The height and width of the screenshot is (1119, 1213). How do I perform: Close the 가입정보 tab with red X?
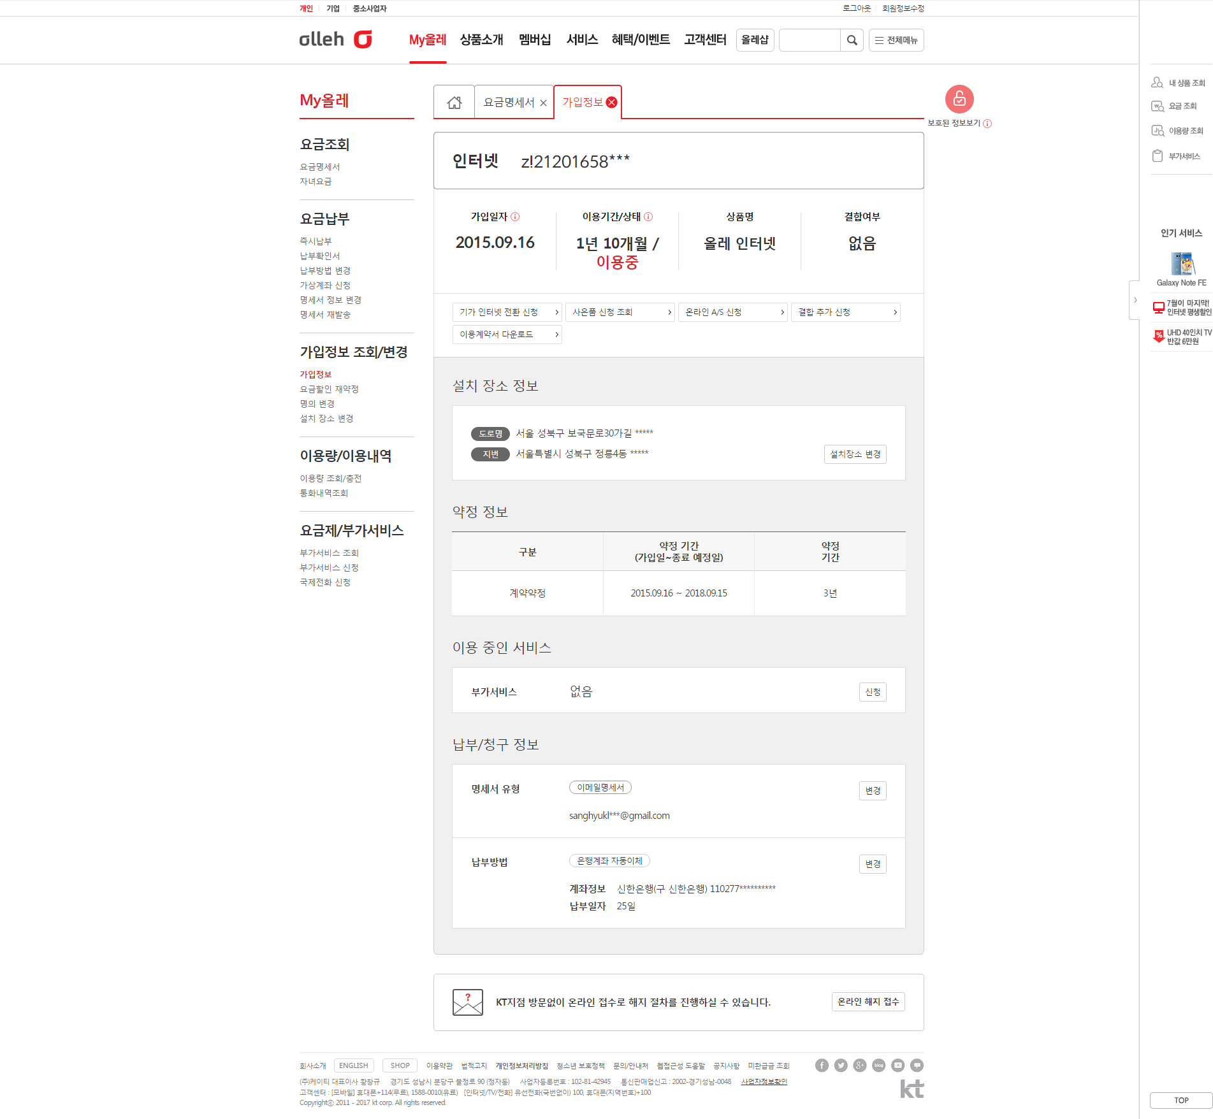click(x=611, y=103)
